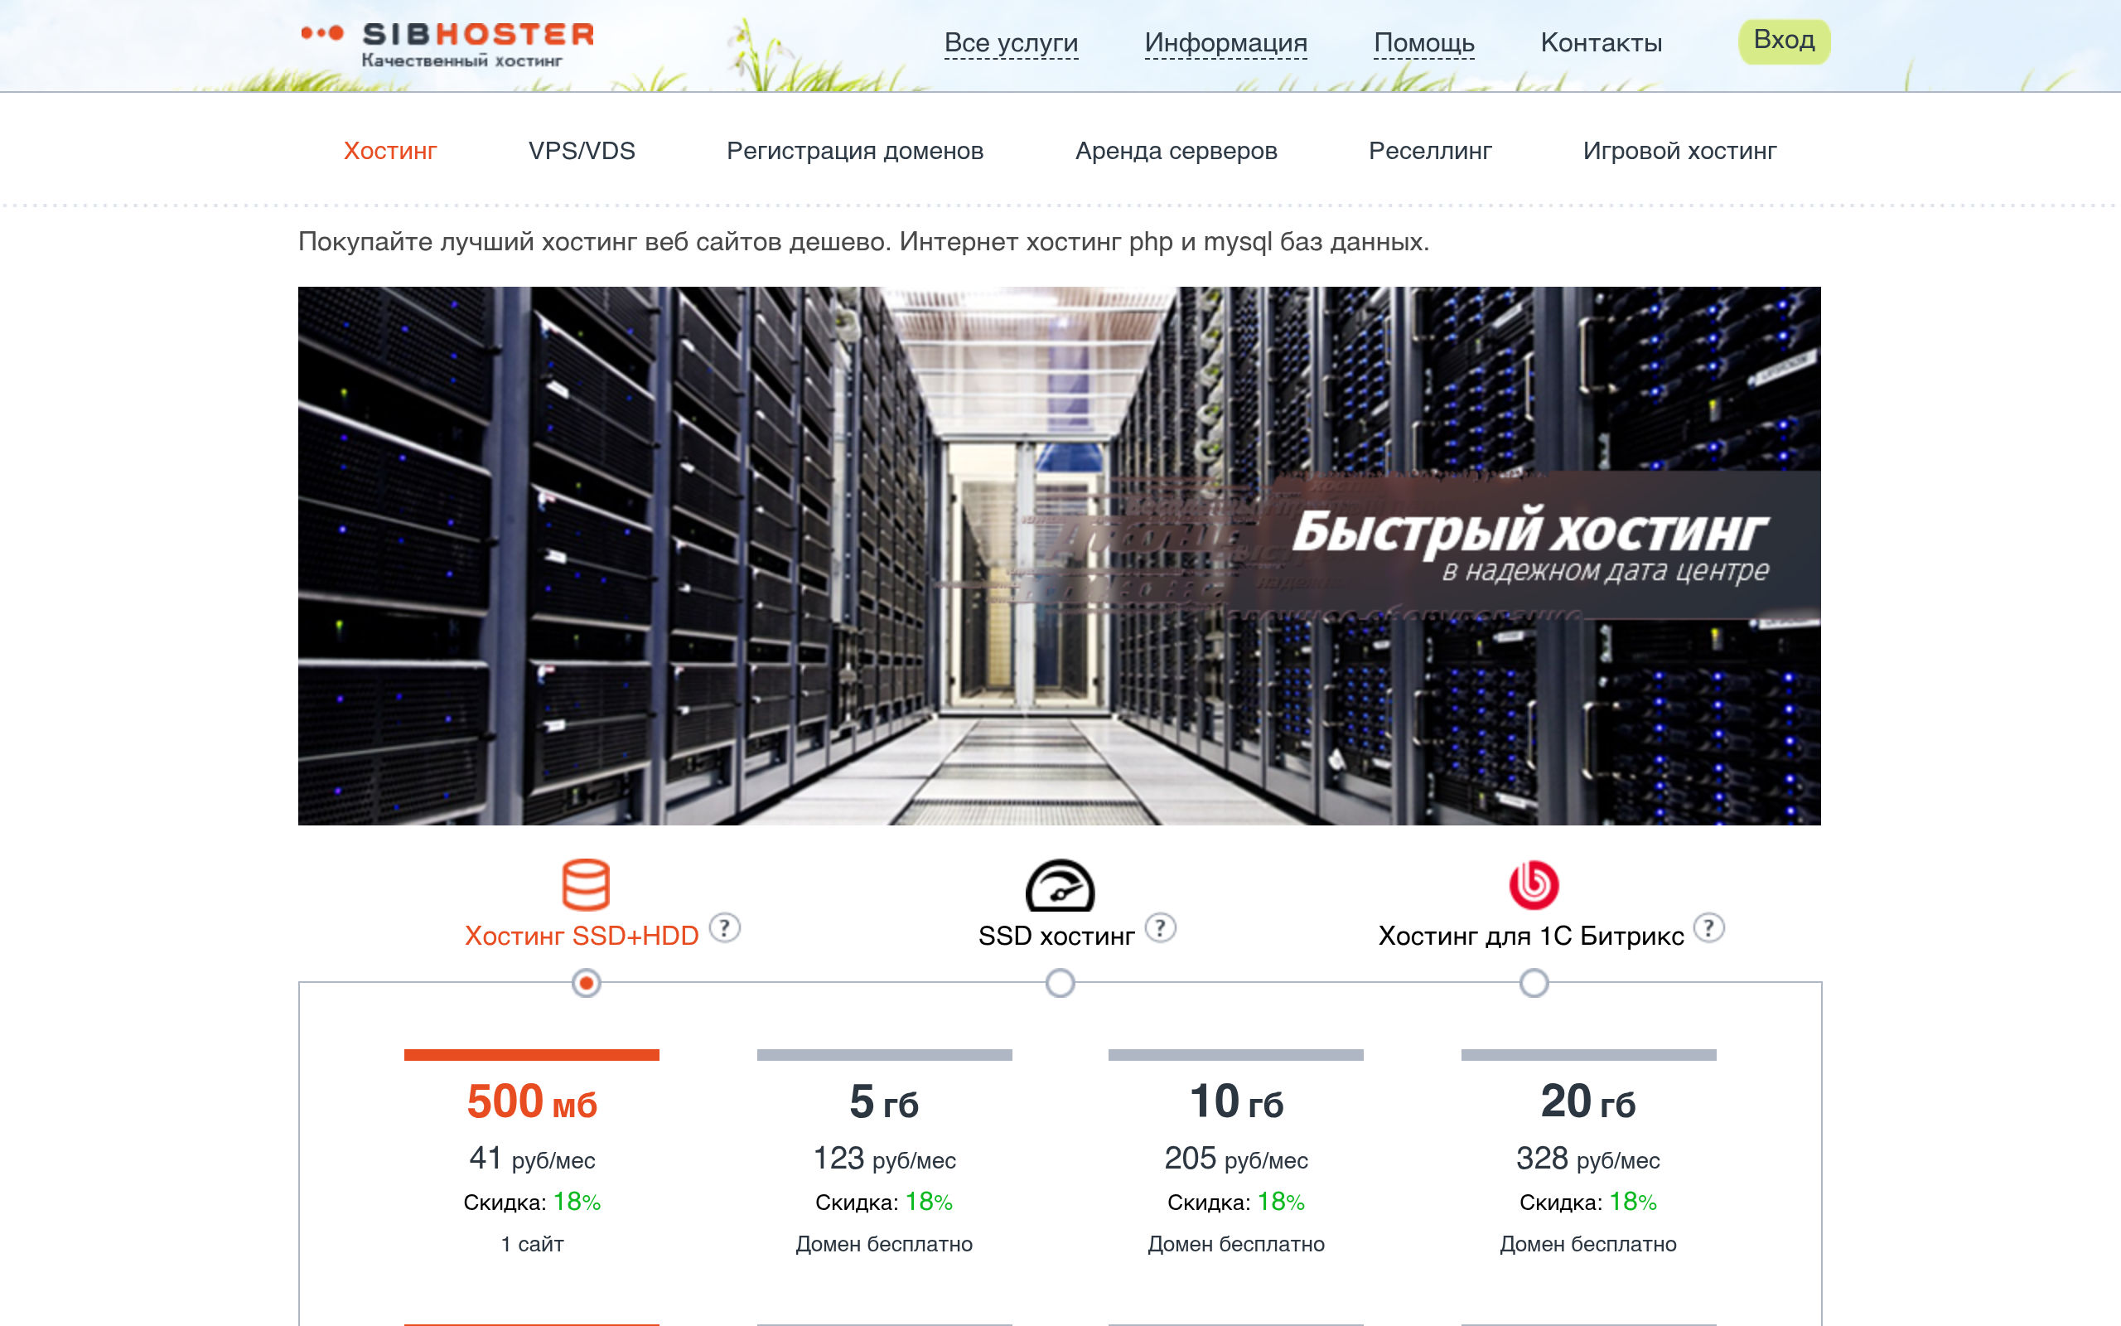Select the 500 мб plan
Image resolution: width=2121 pixels, height=1326 pixels.
532,1101
